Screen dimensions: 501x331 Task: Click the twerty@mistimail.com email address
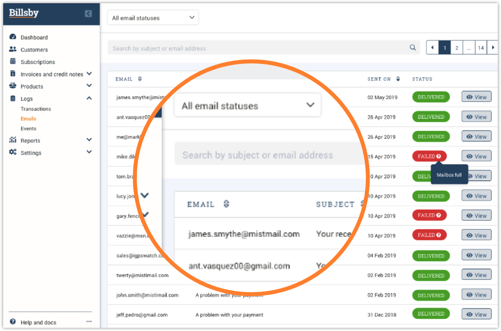[142, 275]
